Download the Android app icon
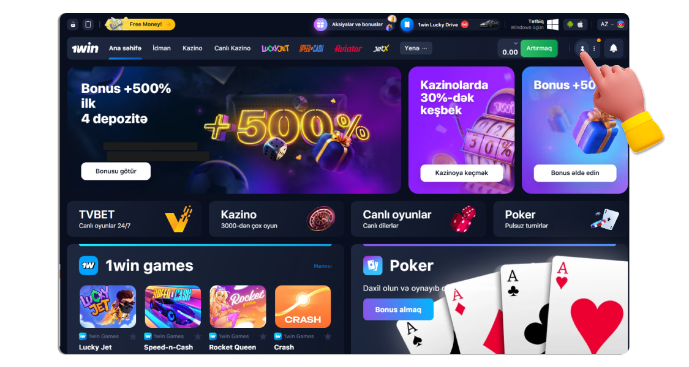 tap(570, 24)
